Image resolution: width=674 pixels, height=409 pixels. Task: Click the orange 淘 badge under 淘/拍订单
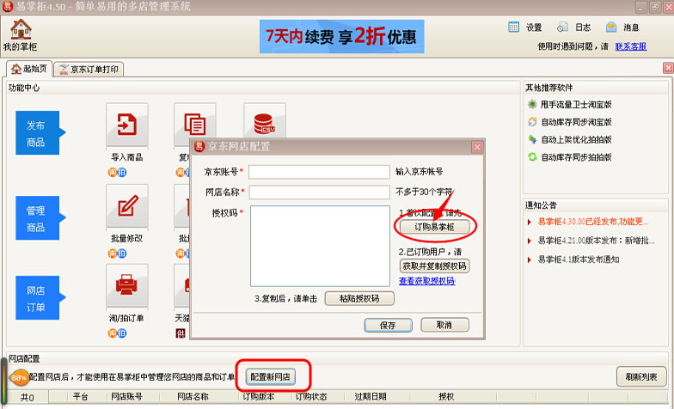[113, 333]
